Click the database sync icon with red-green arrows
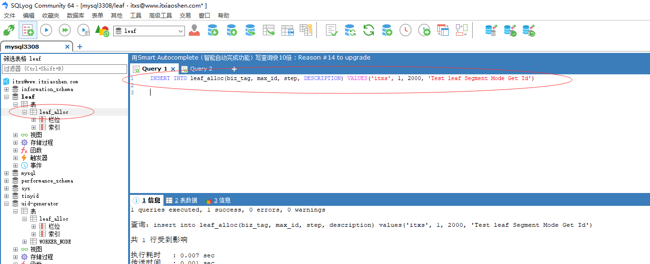 [491, 30]
